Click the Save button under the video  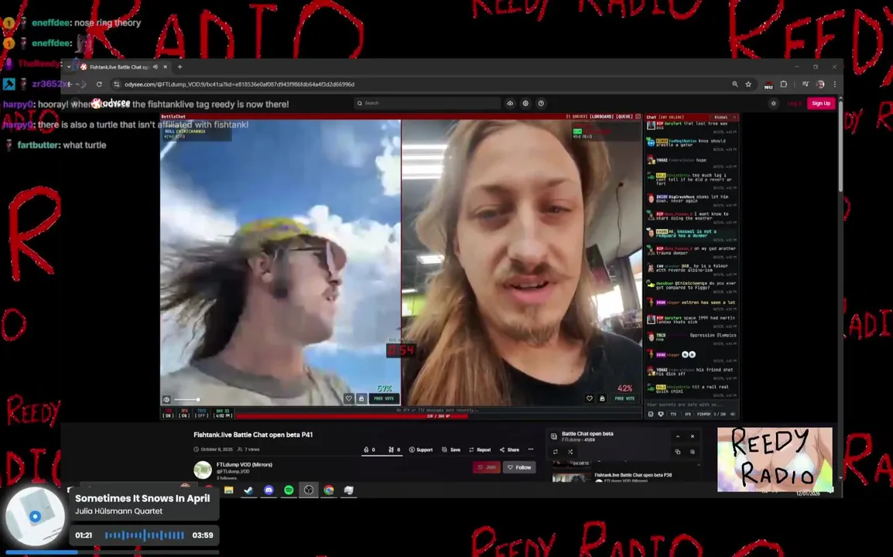451,449
